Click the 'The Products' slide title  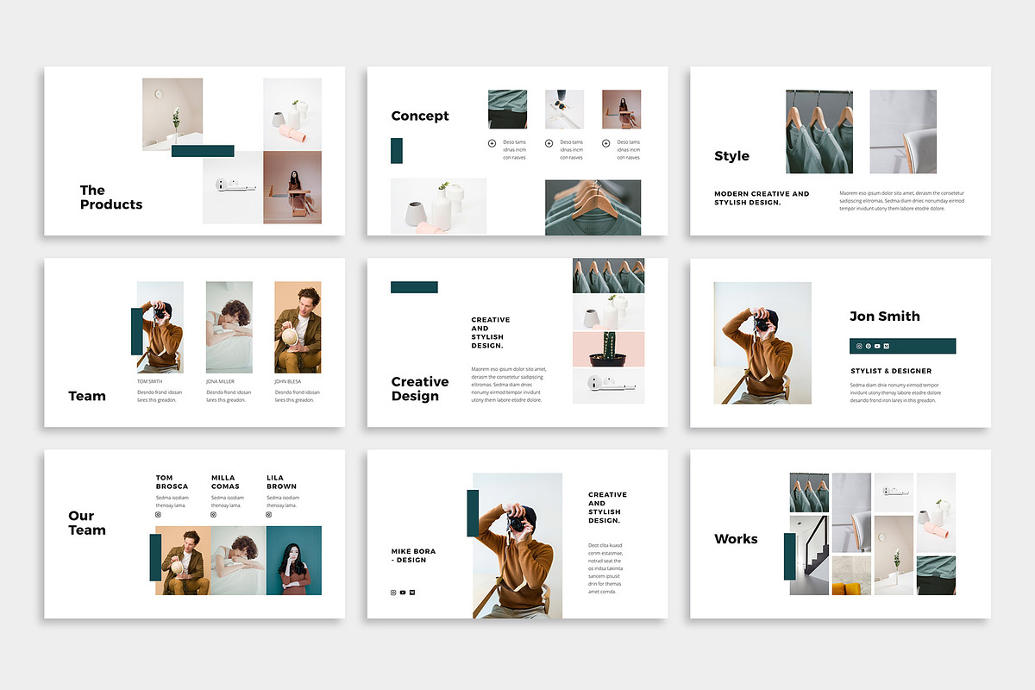click(111, 198)
